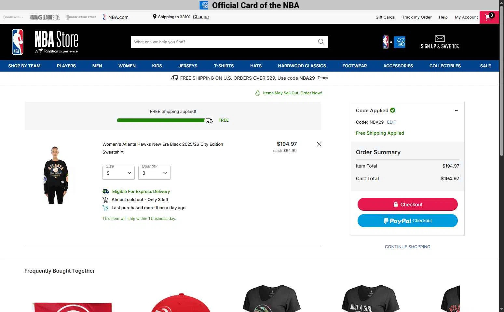The image size is (504, 312).
Task: Click the express delivery truck icon
Action: pos(106,191)
